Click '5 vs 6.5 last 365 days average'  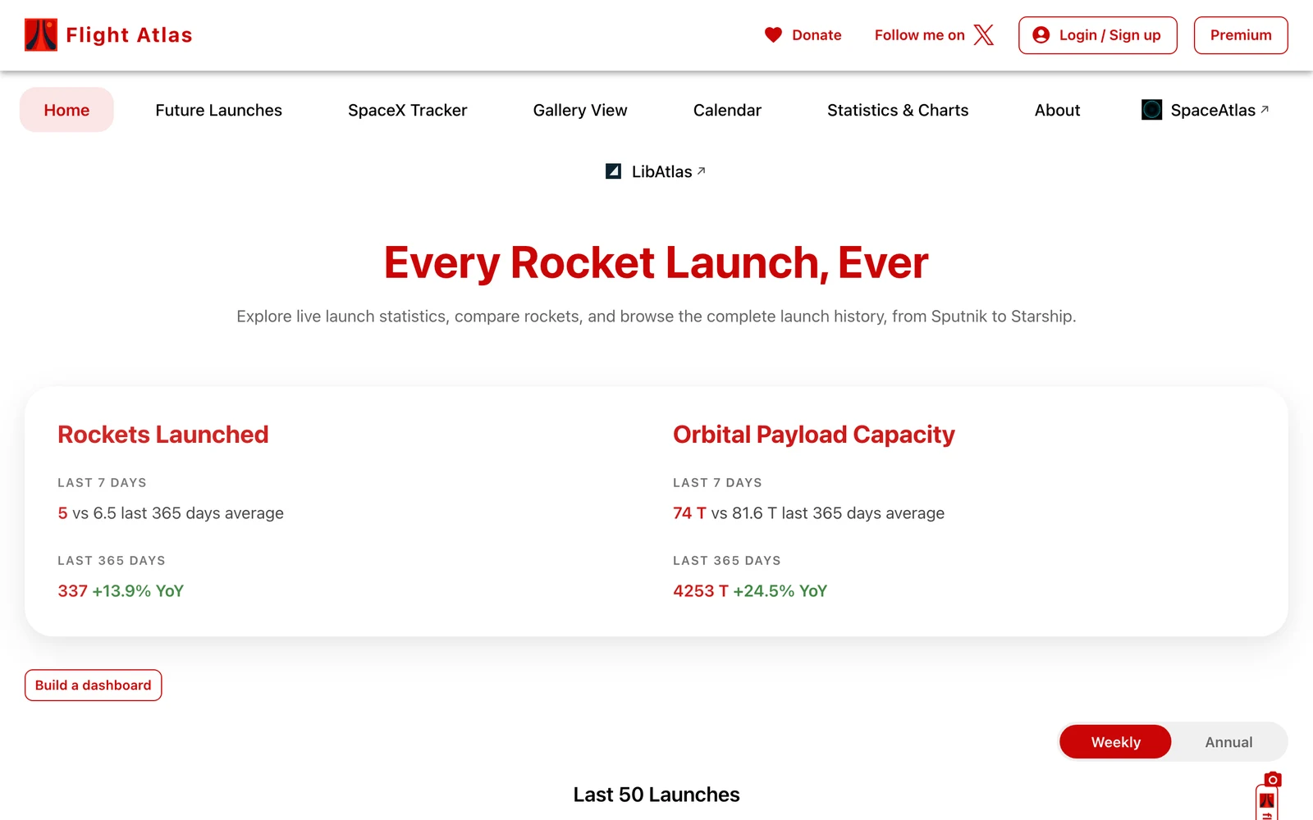pos(171,513)
